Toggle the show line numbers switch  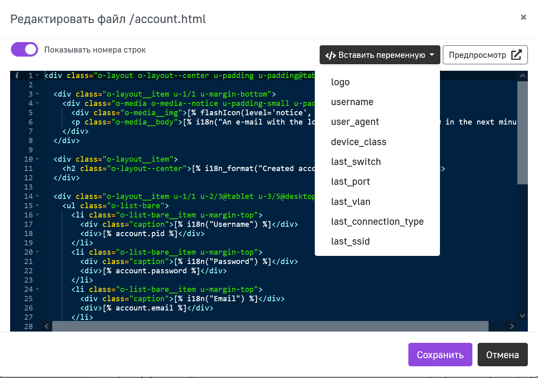click(x=24, y=50)
